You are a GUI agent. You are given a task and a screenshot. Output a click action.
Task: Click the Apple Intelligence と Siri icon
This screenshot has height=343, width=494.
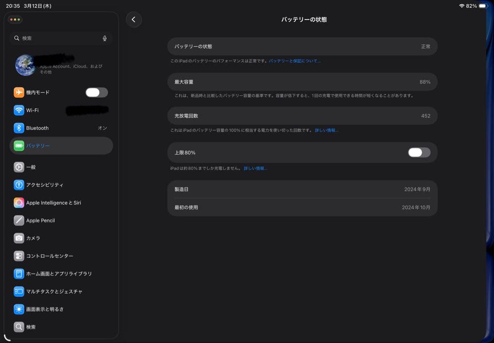coord(19,203)
